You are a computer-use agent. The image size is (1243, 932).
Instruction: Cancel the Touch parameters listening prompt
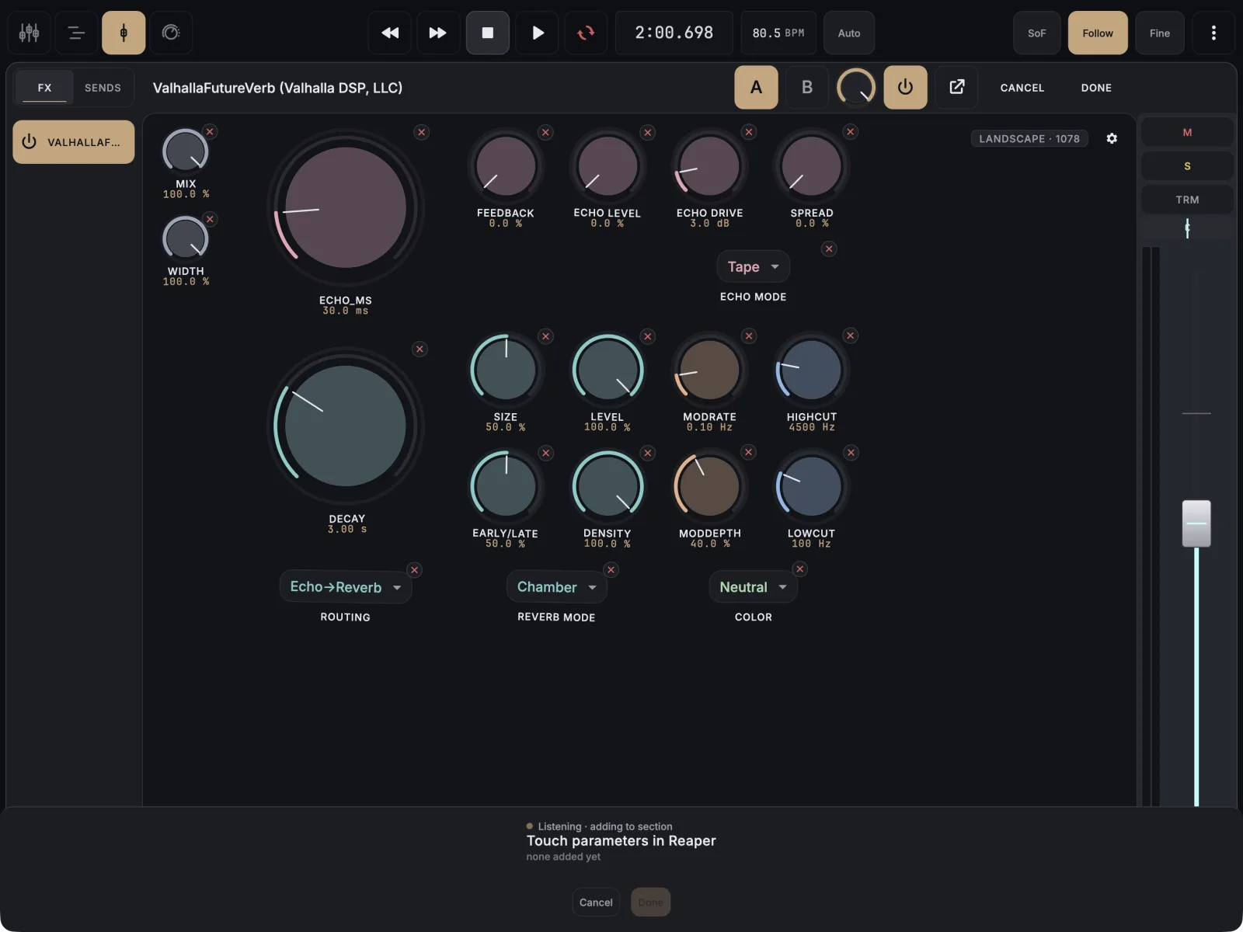(x=596, y=902)
